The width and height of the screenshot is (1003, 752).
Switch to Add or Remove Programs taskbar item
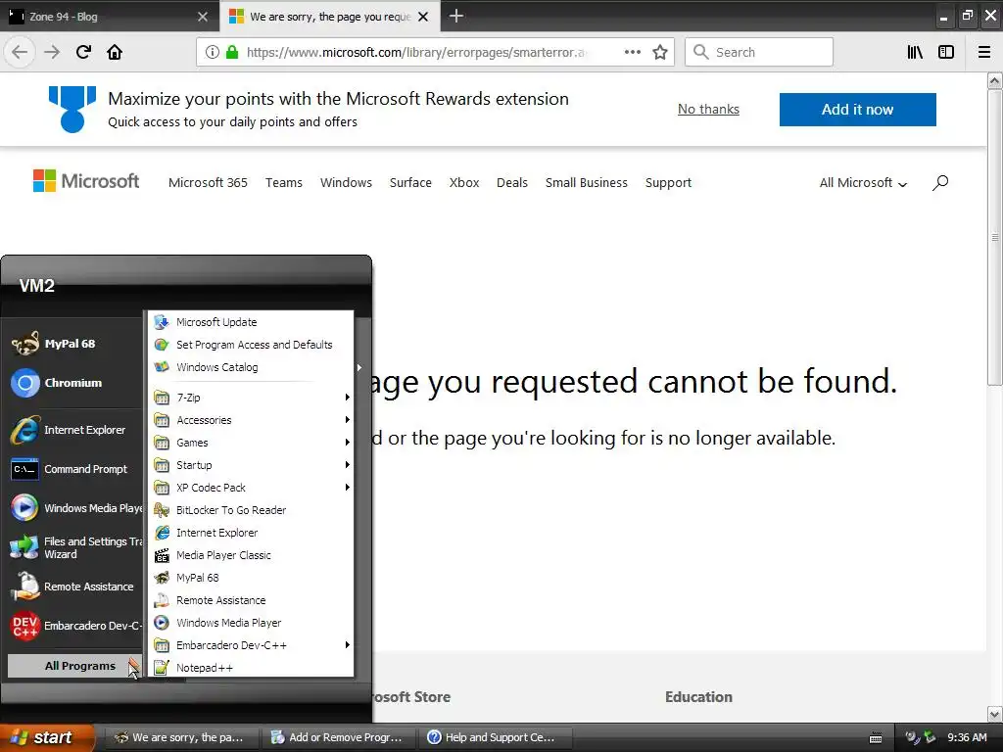[x=338, y=737]
